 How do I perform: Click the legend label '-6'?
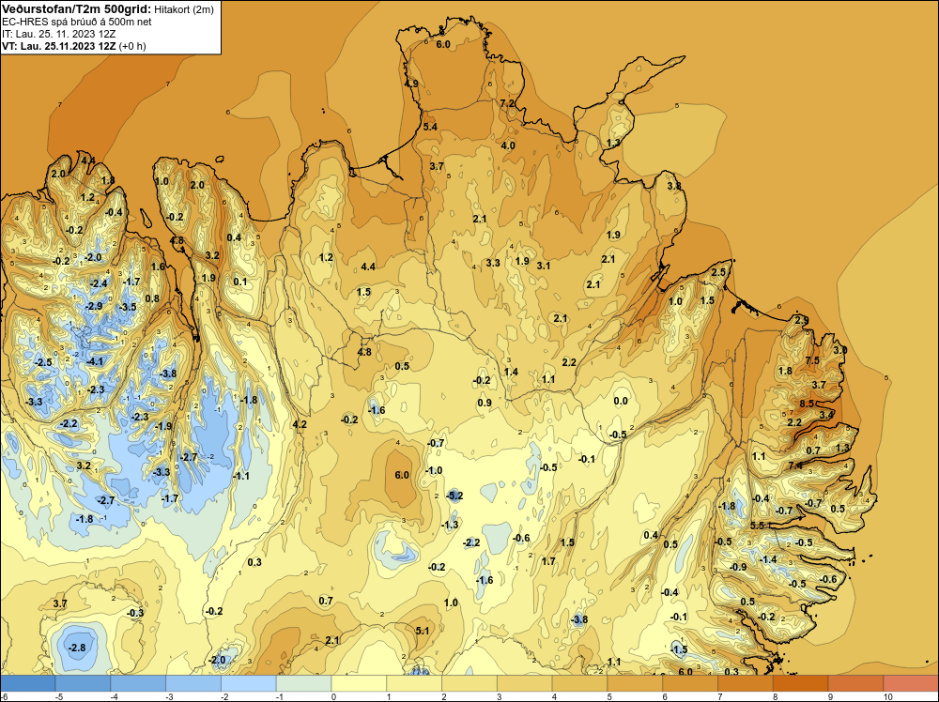(x=4, y=696)
